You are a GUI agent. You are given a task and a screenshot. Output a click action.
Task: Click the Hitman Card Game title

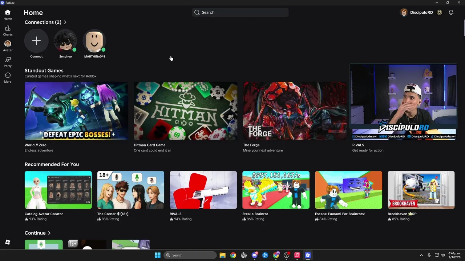tap(150, 145)
